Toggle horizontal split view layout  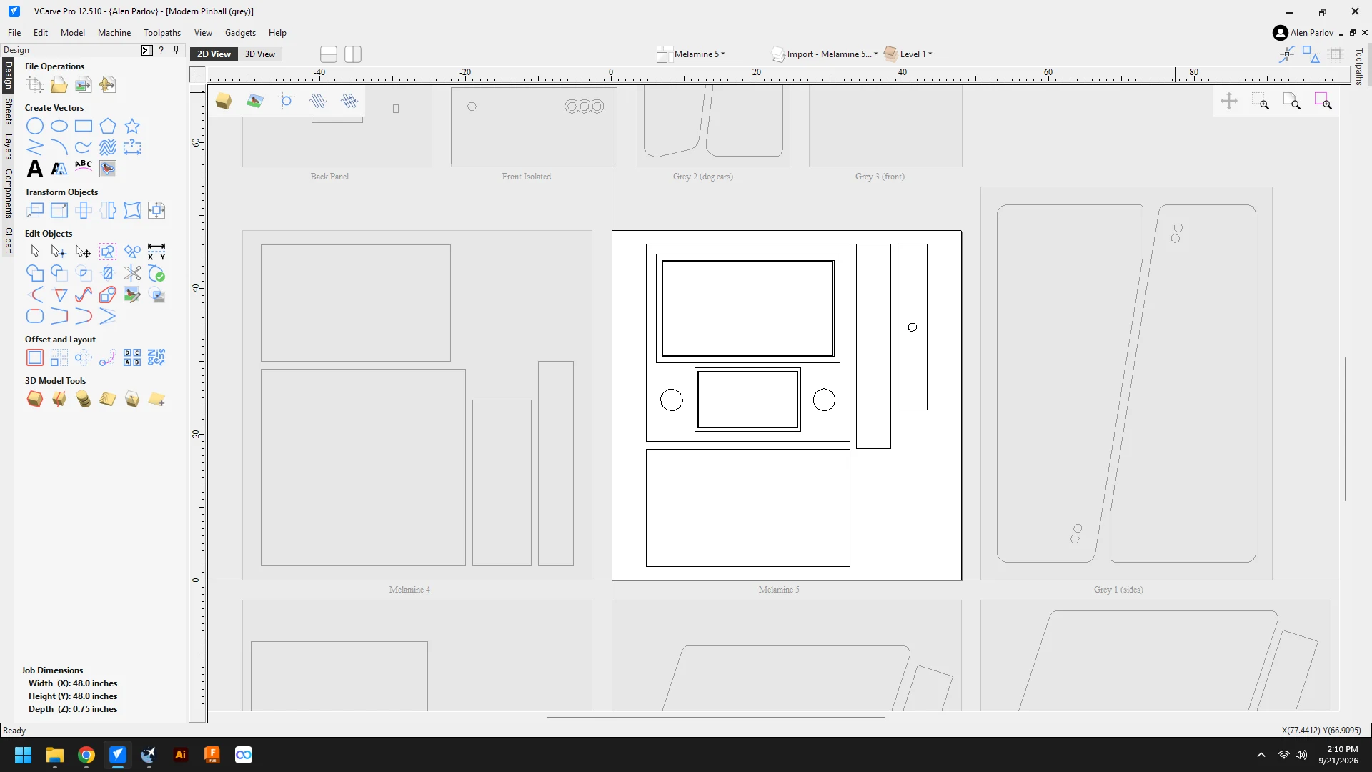point(329,54)
